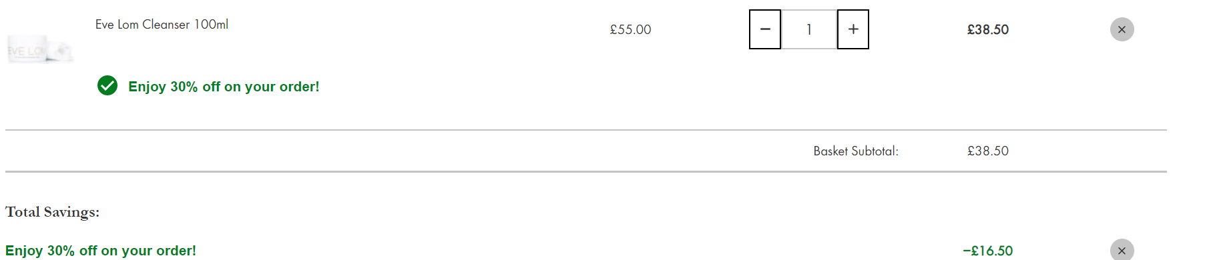Remove Eve Lom Cleanser from basket
The height and width of the screenshot is (260, 1205).
(1122, 29)
